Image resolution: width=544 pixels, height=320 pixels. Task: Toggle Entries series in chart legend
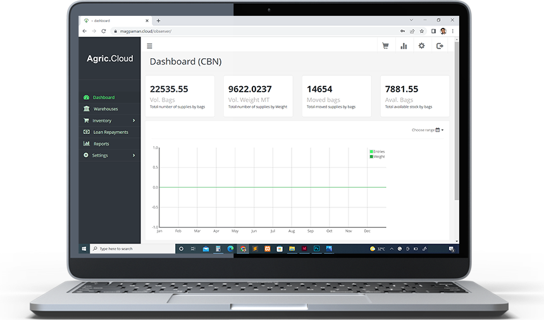pos(378,152)
